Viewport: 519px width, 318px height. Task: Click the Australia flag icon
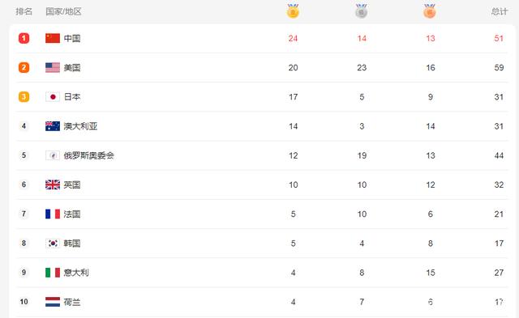pos(53,126)
